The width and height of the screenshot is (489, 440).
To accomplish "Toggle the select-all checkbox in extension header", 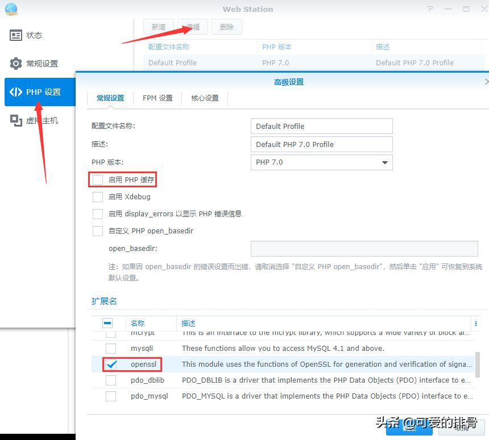I will click(107, 322).
